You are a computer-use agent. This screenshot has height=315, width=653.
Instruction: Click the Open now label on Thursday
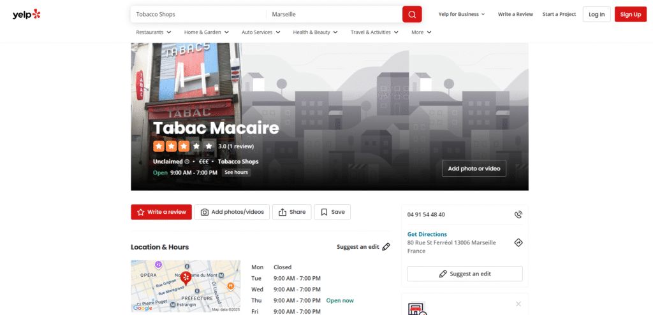click(x=340, y=300)
